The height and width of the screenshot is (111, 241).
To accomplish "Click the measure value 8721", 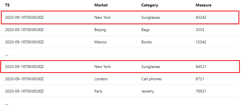I will tap(200, 79).
